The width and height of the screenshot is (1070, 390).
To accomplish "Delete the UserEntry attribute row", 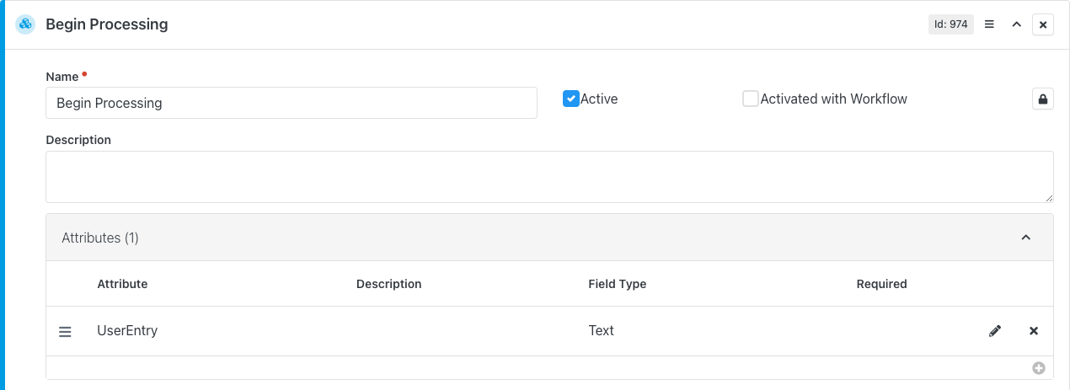I will [x=1034, y=331].
